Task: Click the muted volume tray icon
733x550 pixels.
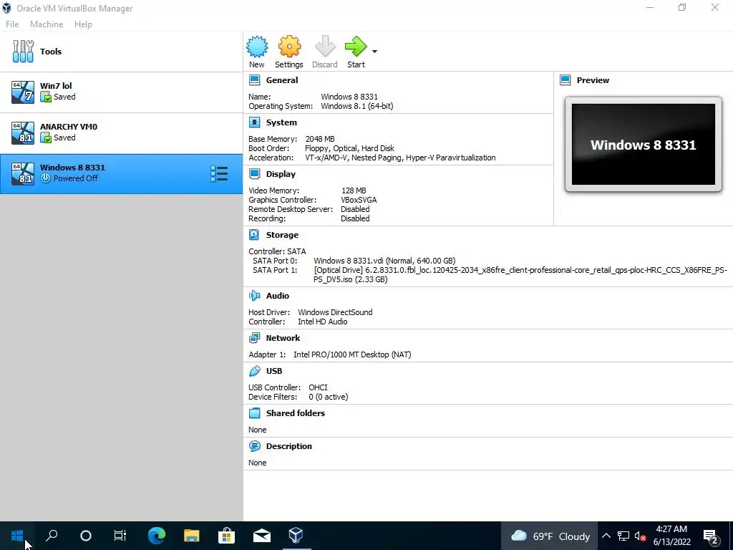Action: [640, 536]
